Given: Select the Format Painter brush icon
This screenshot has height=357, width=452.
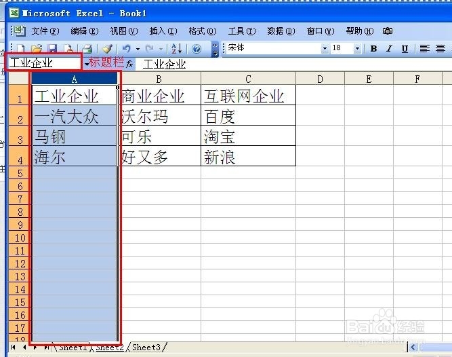Looking at the screenshot, I should tap(107, 49).
